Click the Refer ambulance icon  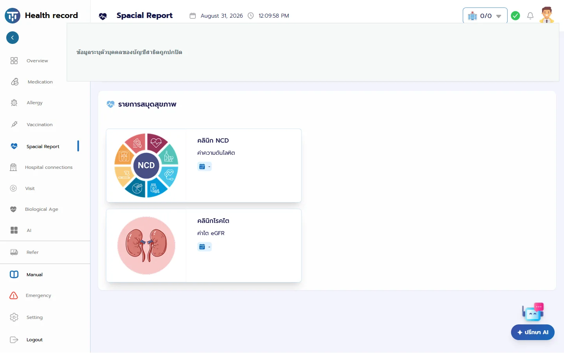(14, 252)
